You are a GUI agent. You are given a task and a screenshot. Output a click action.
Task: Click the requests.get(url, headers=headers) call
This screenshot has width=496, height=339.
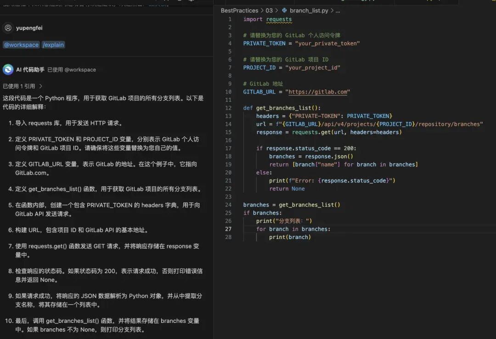[x=347, y=132]
